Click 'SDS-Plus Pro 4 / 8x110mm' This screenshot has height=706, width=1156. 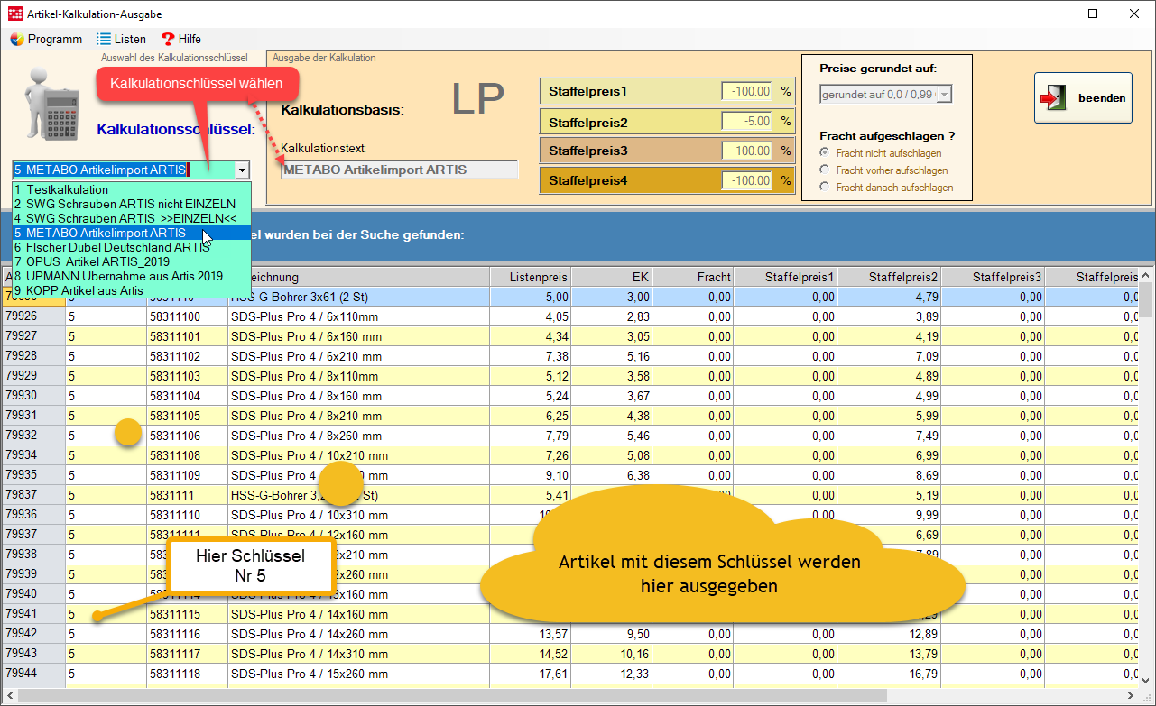pyautogui.click(x=359, y=376)
